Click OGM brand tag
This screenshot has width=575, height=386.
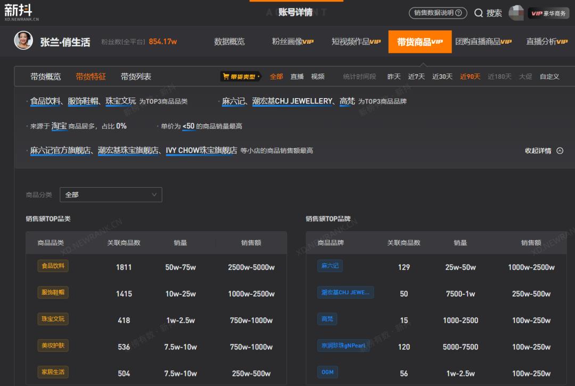point(327,372)
